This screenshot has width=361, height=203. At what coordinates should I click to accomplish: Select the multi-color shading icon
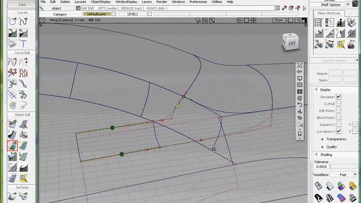pyautogui.click(x=341, y=186)
